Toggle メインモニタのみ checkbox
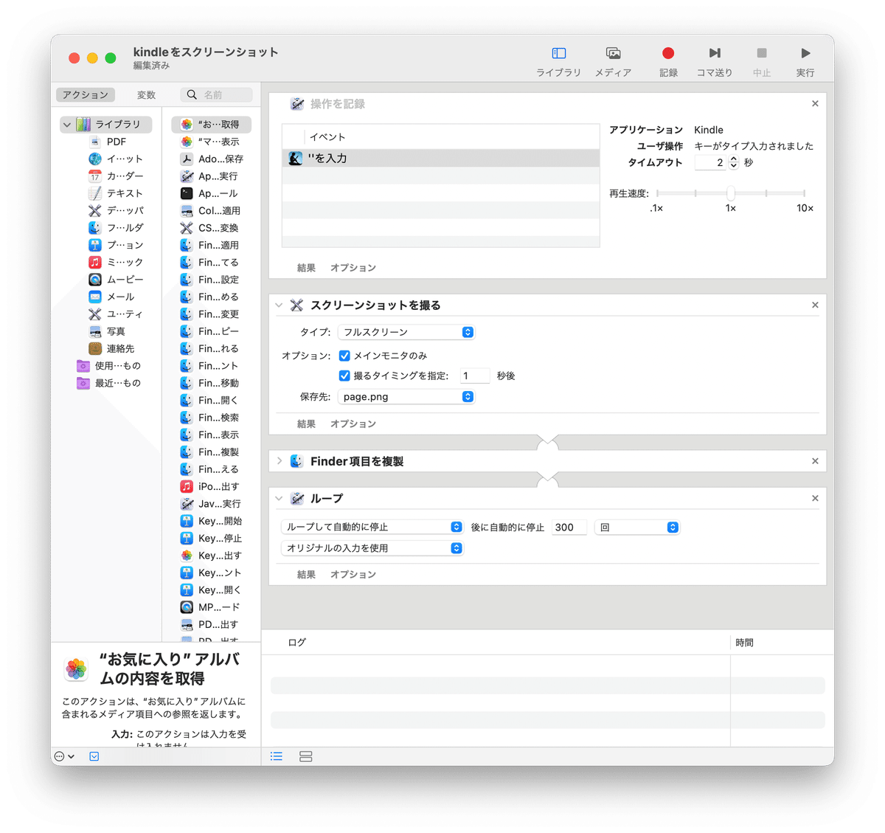This screenshot has height=833, width=885. pyautogui.click(x=344, y=356)
